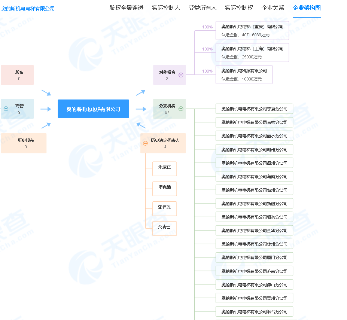Select the 济南分公司 branch node

[x=254, y=271]
